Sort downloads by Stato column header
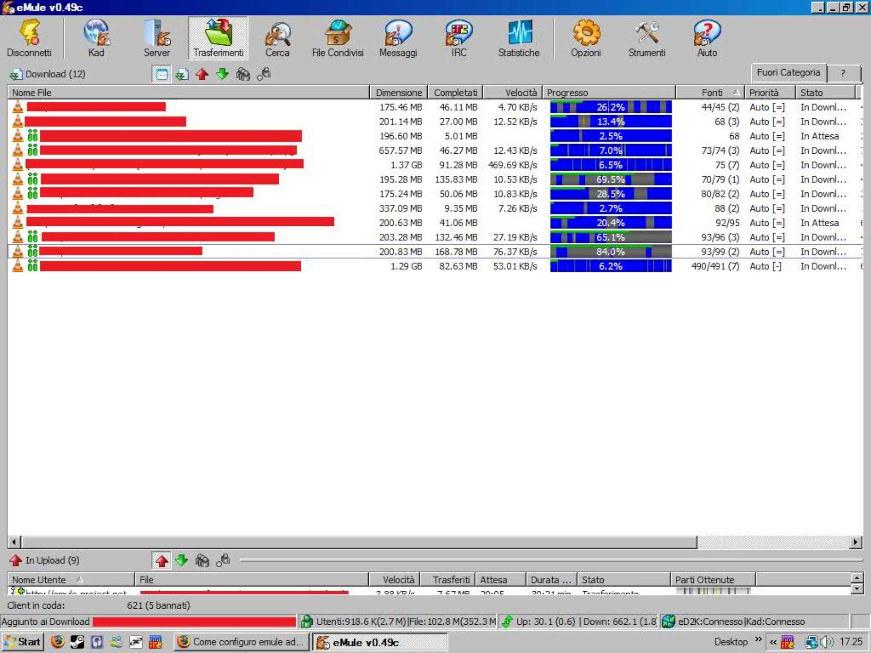The height and width of the screenshot is (653, 871). click(825, 93)
